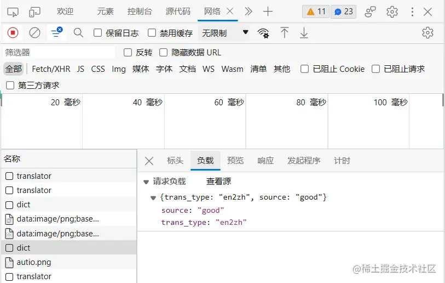Image resolution: width=445 pixels, height=283 pixels.
Task: Add a new tool tab with plus
Action: pyautogui.click(x=268, y=12)
